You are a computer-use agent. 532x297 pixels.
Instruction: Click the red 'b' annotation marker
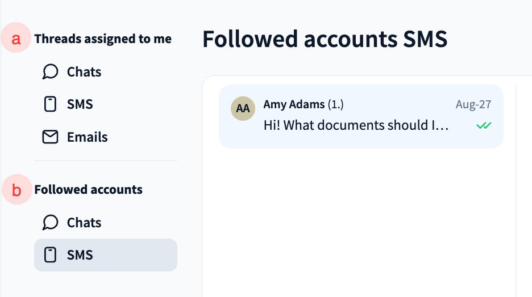[16, 190]
